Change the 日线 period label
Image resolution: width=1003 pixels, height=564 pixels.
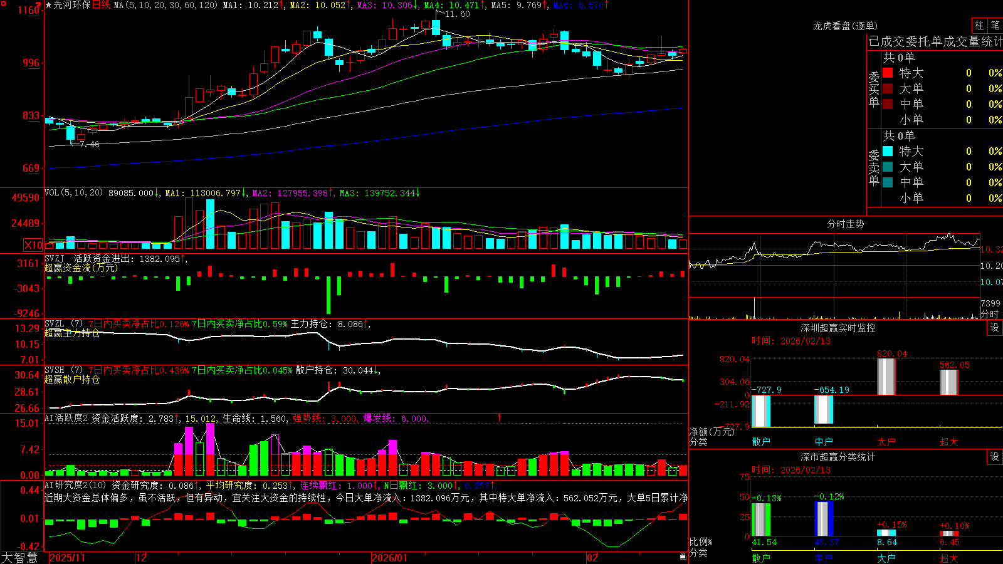(101, 5)
